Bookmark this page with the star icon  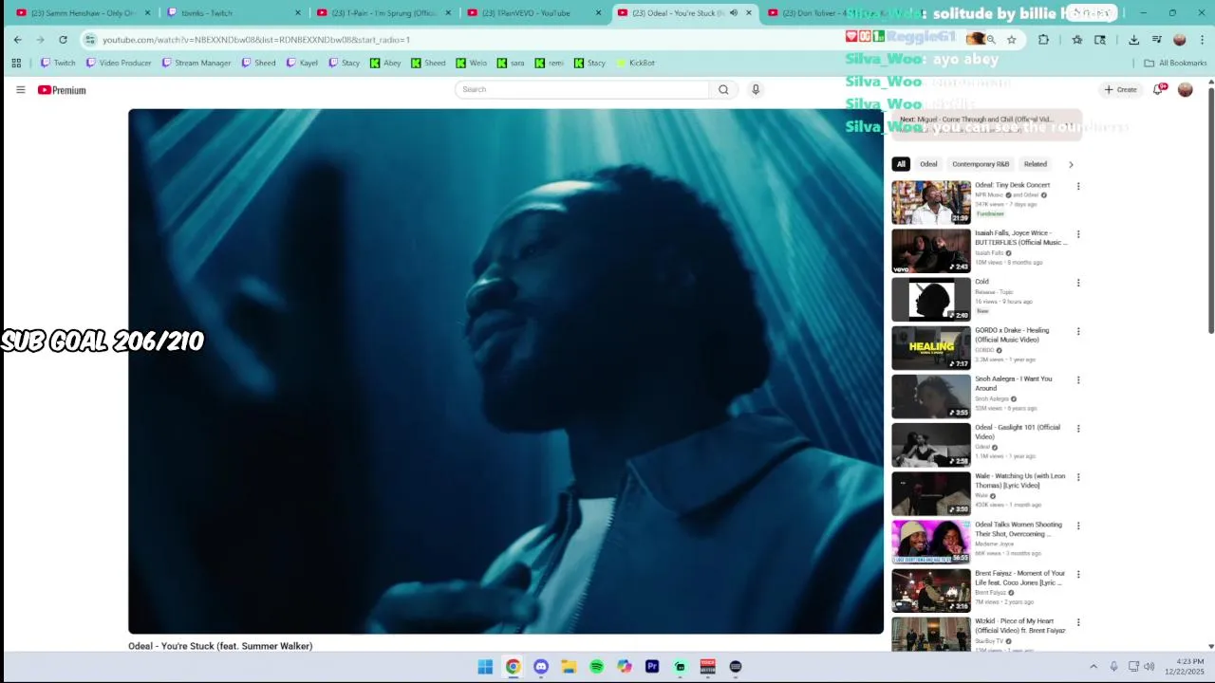coord(1012,40)
